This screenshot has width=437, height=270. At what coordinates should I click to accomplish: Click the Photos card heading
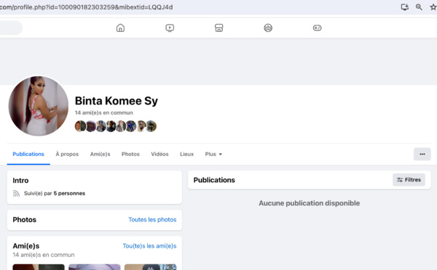tap(25, 220)
